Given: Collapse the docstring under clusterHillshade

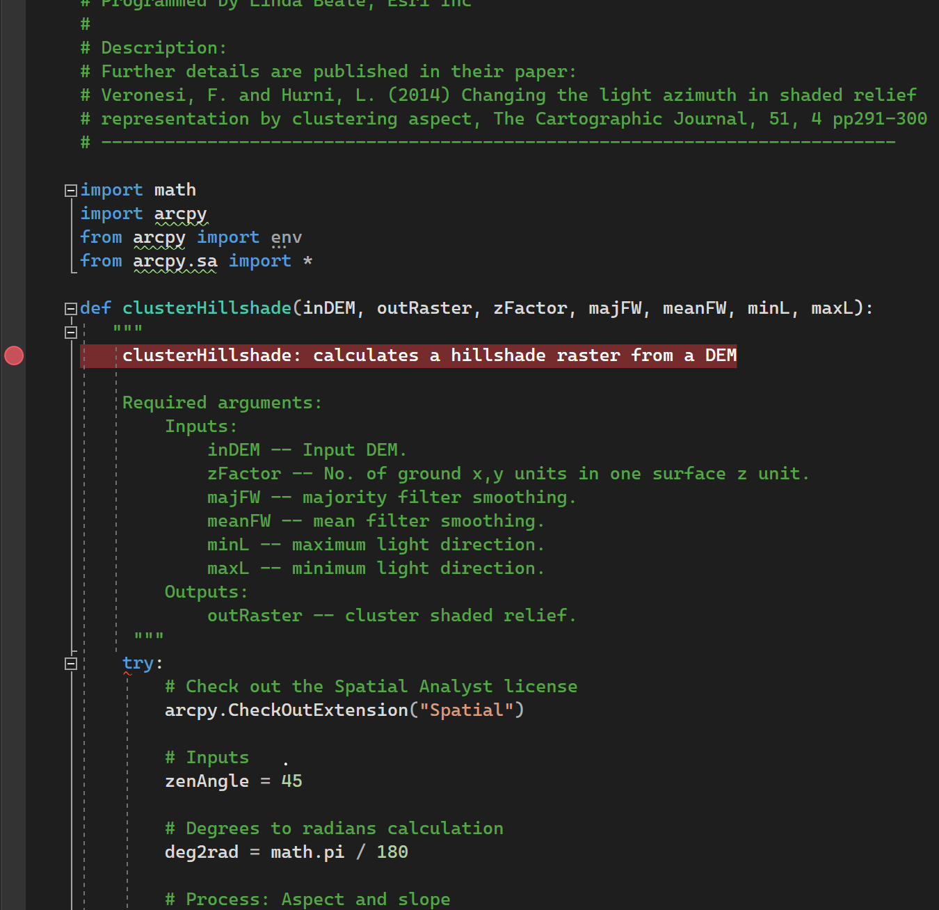Looking at the screenshot, I should pyautogui.click(x=70, y=333).
